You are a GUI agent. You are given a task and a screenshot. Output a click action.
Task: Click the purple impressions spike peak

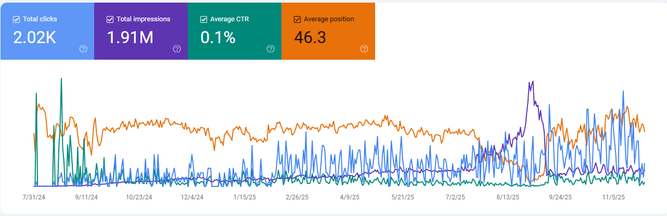point(532,82)
